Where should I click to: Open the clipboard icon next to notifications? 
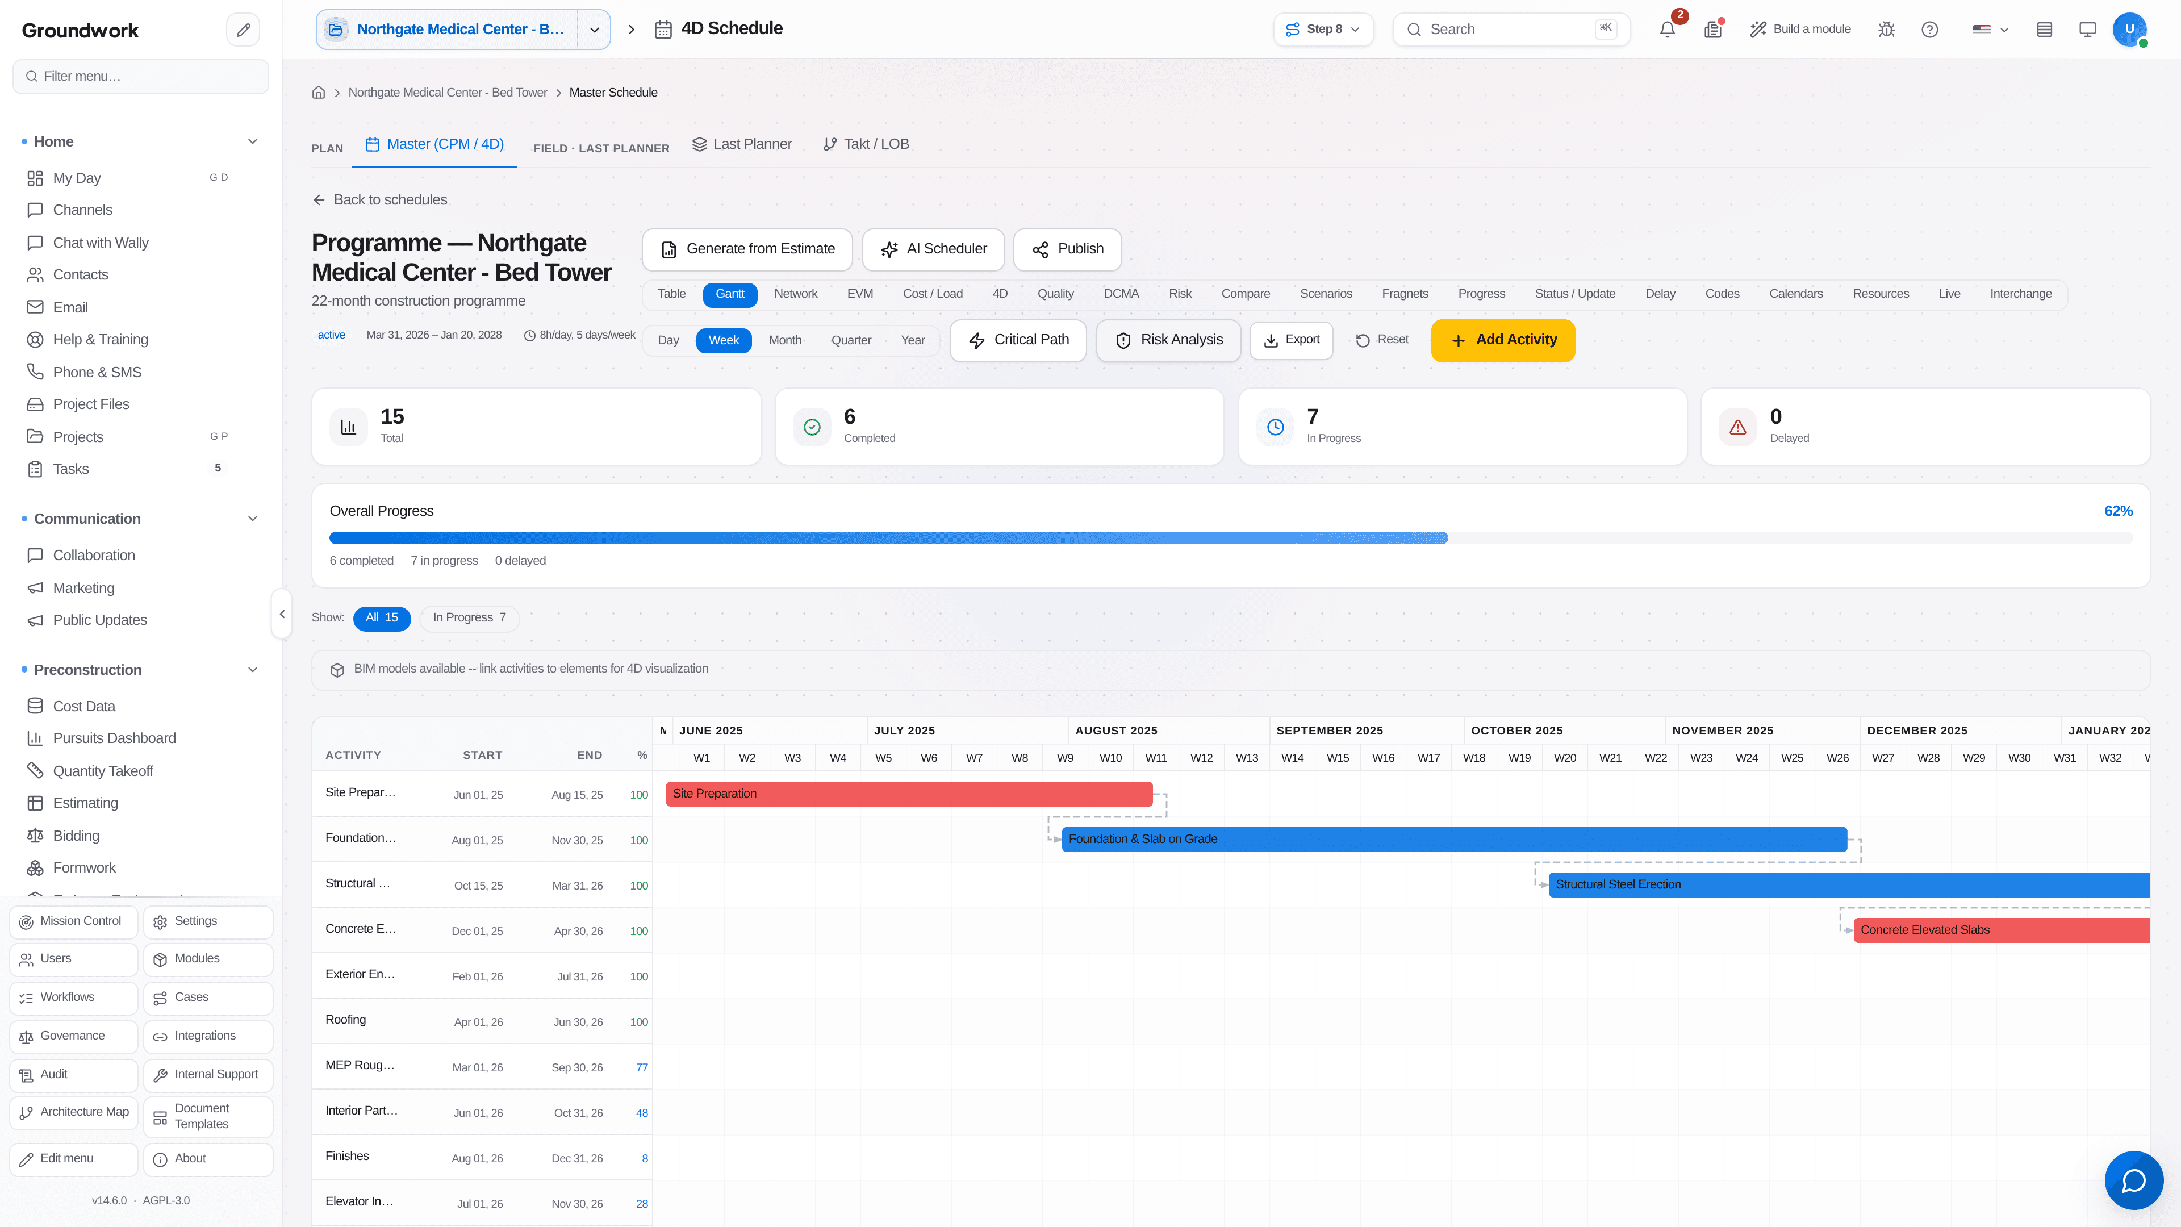coord(1713,30)
